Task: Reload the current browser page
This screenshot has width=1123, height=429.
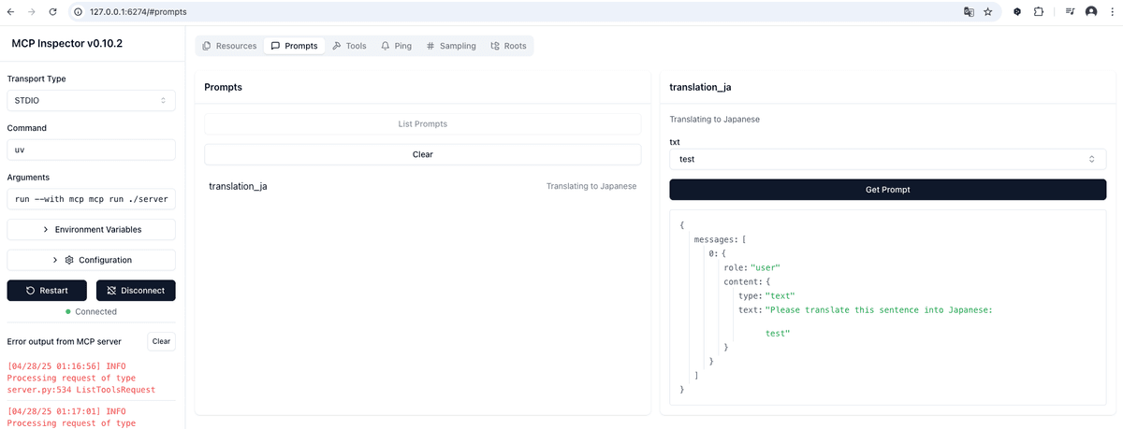Action: point(52,12)
